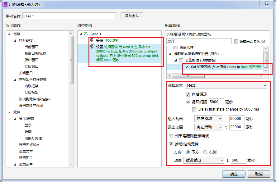This screenshot has height=182, width=276.
Task: Click 进入动画 time 20000 field
Action: pyautogui.click(x=237, y=119)
